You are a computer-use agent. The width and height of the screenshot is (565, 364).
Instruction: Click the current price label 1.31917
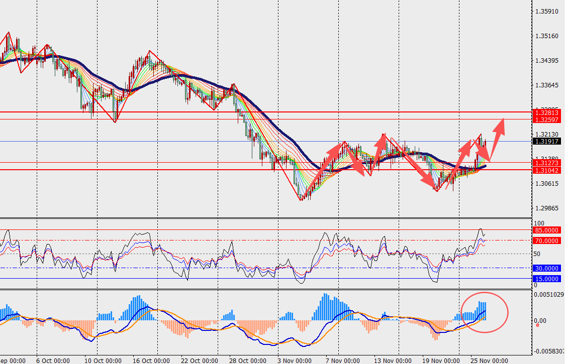pyautogui.click(x=546, y=142)
